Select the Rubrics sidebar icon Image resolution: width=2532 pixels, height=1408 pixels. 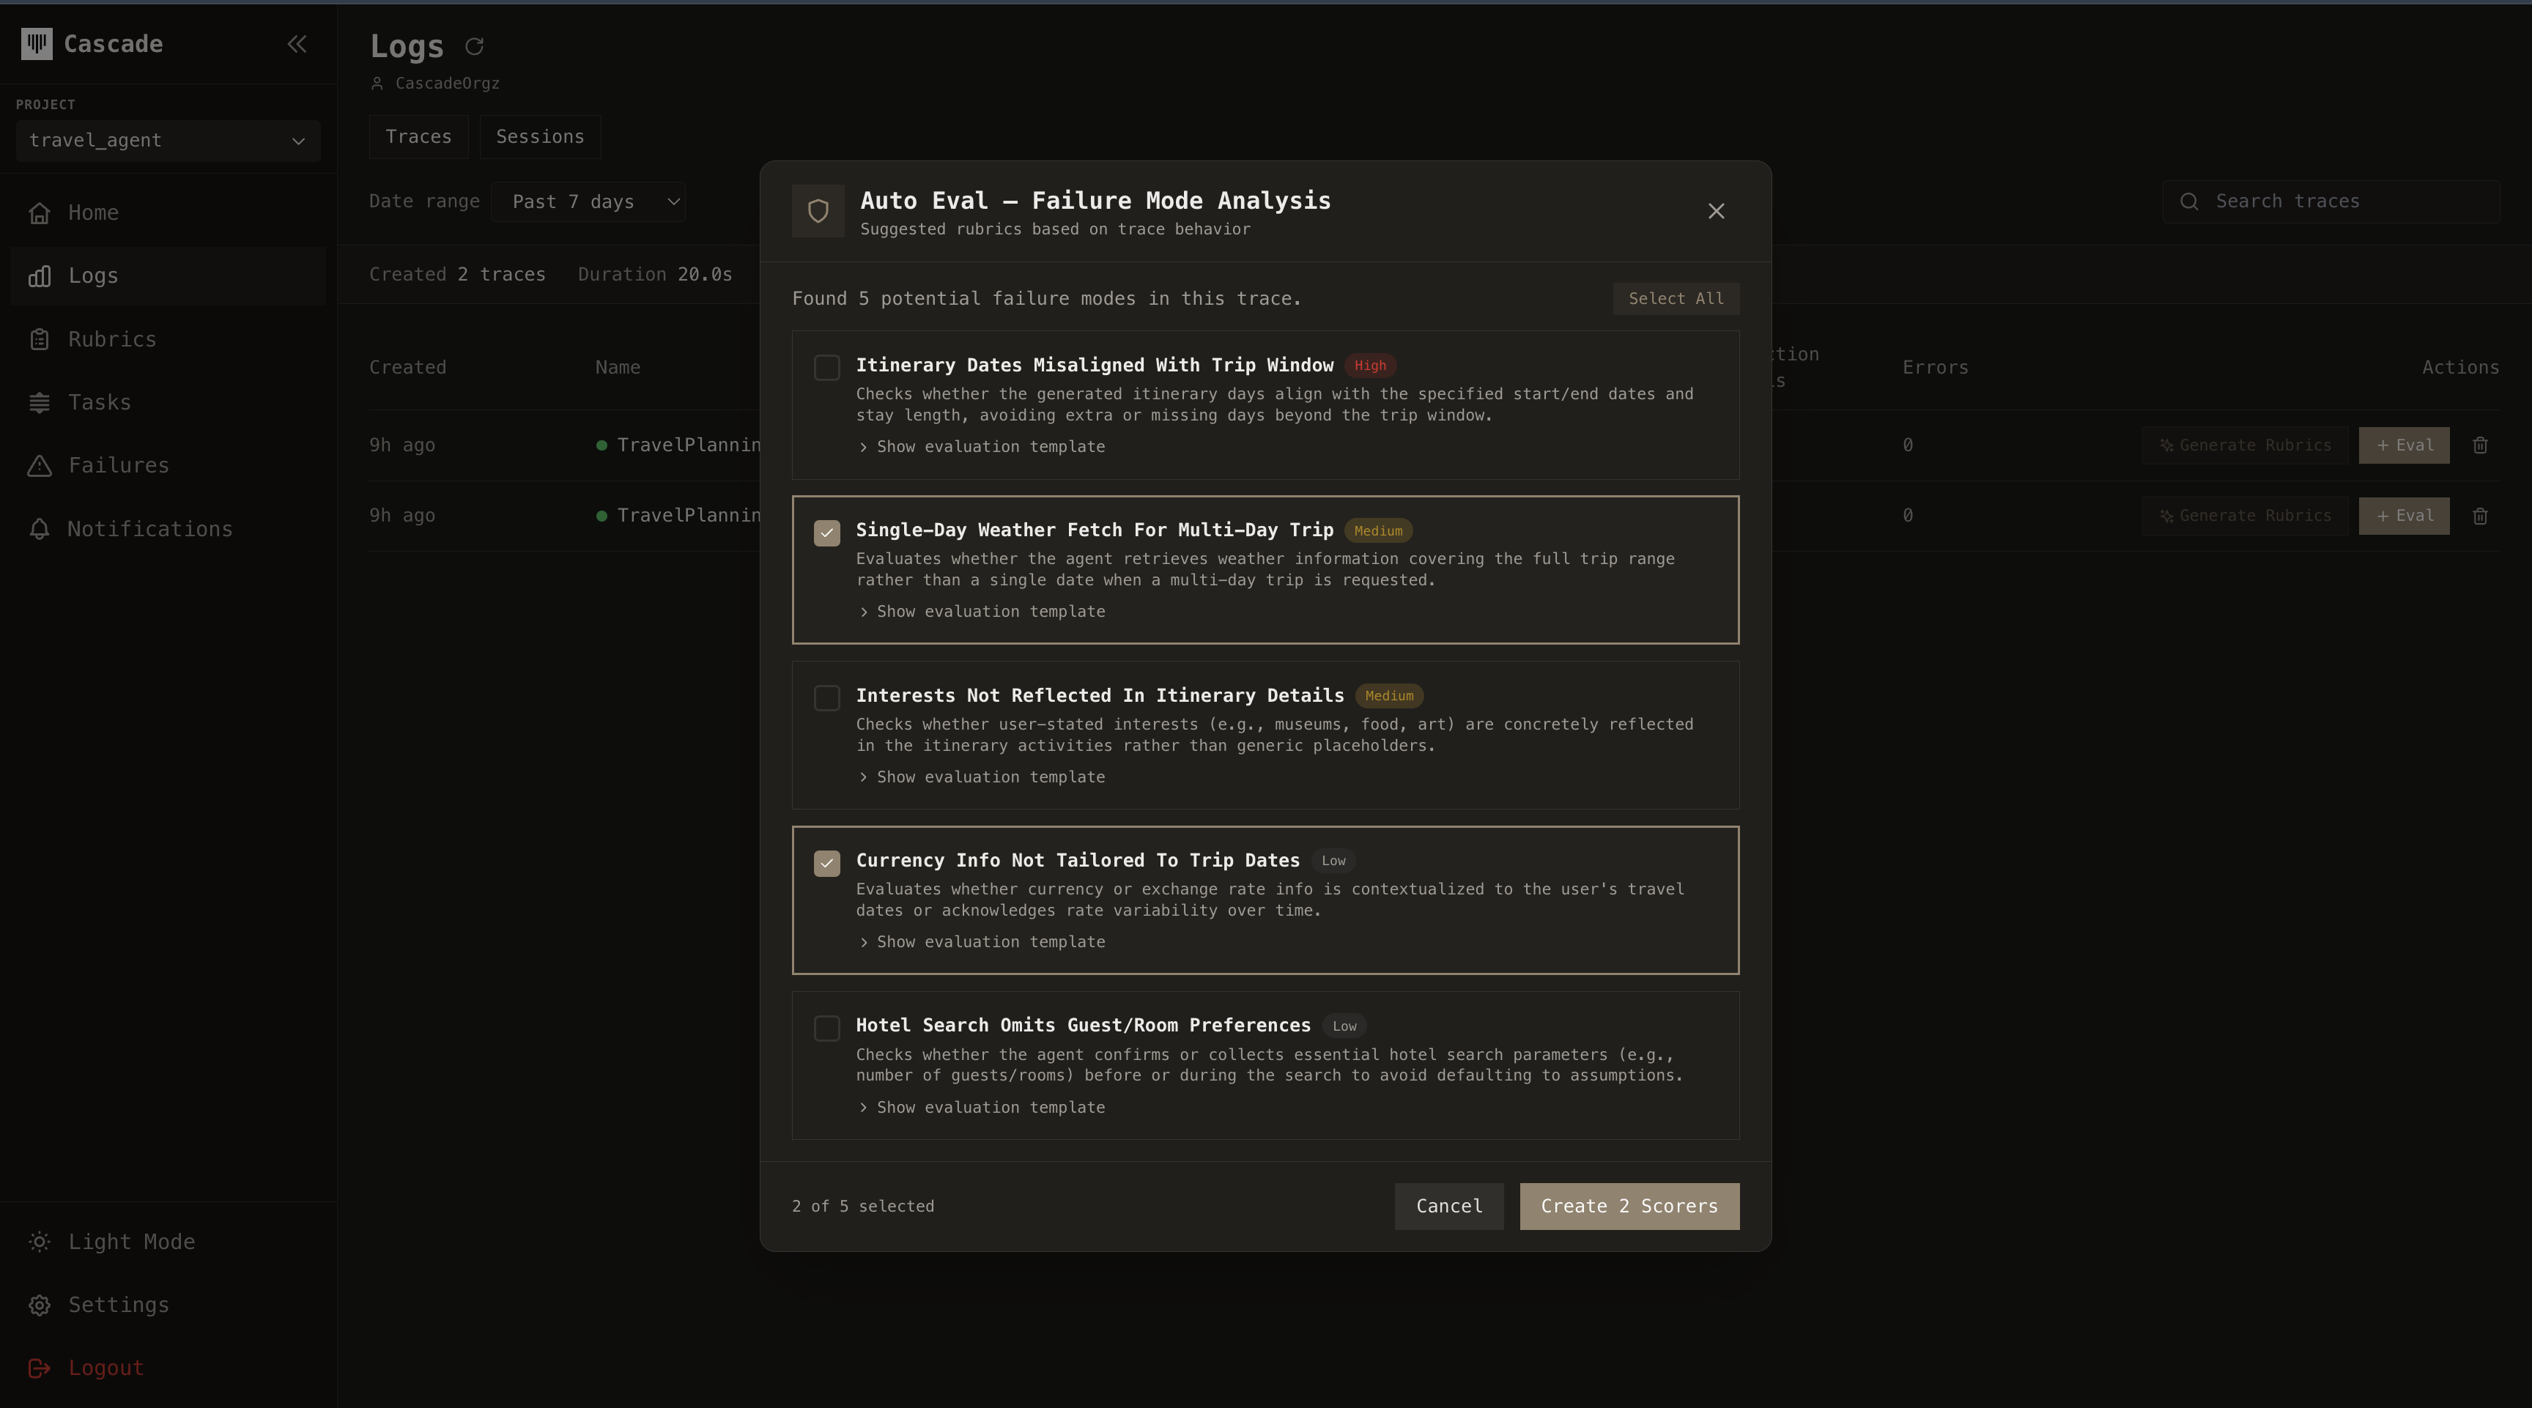point(111,338)
